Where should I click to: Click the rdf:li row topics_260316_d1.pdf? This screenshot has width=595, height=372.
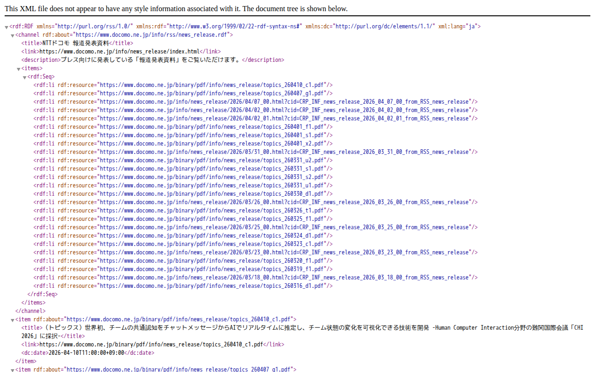click(x=183, y=286)
